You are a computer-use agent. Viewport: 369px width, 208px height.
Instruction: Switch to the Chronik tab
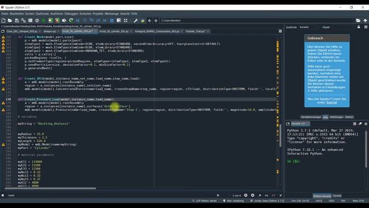(x=337, y=196)
